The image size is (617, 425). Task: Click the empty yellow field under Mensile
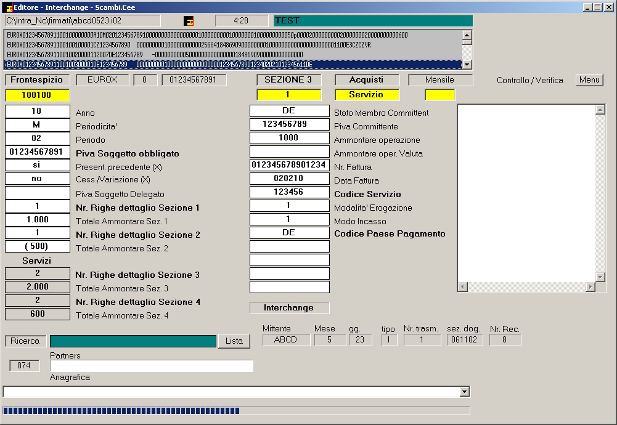pos(440,95)
